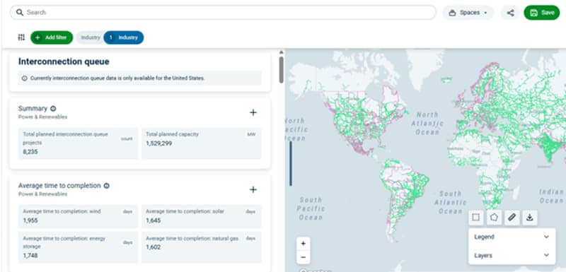Zoom out on the map
This screenshot has width=566, height=272.
(x=304, y=257)
